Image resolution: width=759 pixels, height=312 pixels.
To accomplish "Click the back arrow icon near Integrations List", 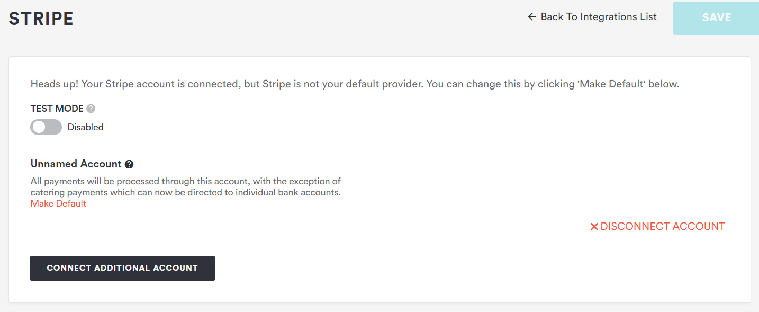I will [532, 17].
